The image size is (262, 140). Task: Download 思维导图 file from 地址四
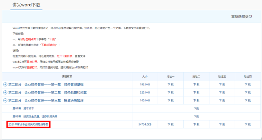[x=247, y=125]
